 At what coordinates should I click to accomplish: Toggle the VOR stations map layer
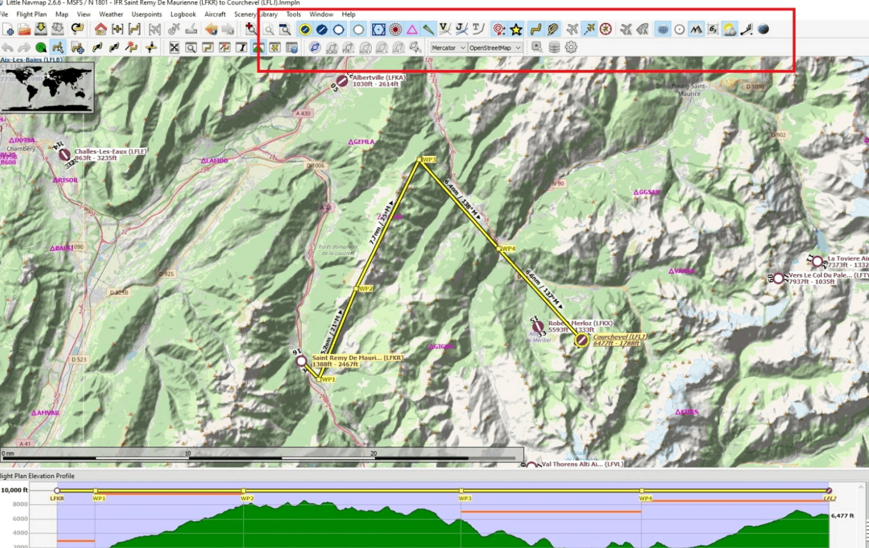click(378, 29)
